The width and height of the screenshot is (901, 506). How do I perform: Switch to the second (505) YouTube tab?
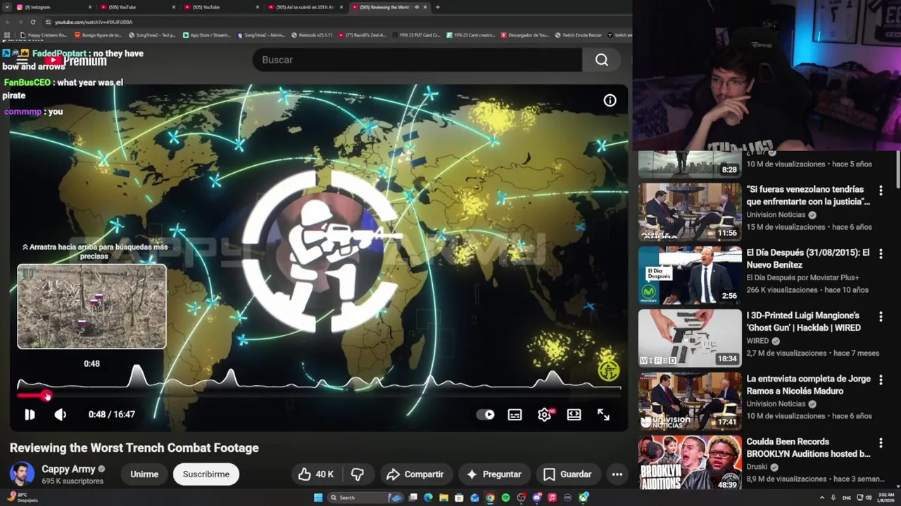221,7
